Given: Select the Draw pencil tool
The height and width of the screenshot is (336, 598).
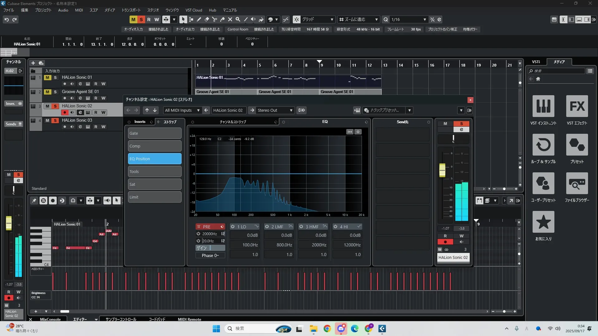Looking at the screenshot, I should pyautogui.click(x=199, y=19).
